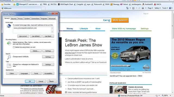Open the MLB Depth Chart bookmark
The image size is (174, 97).
coord(65,4)
